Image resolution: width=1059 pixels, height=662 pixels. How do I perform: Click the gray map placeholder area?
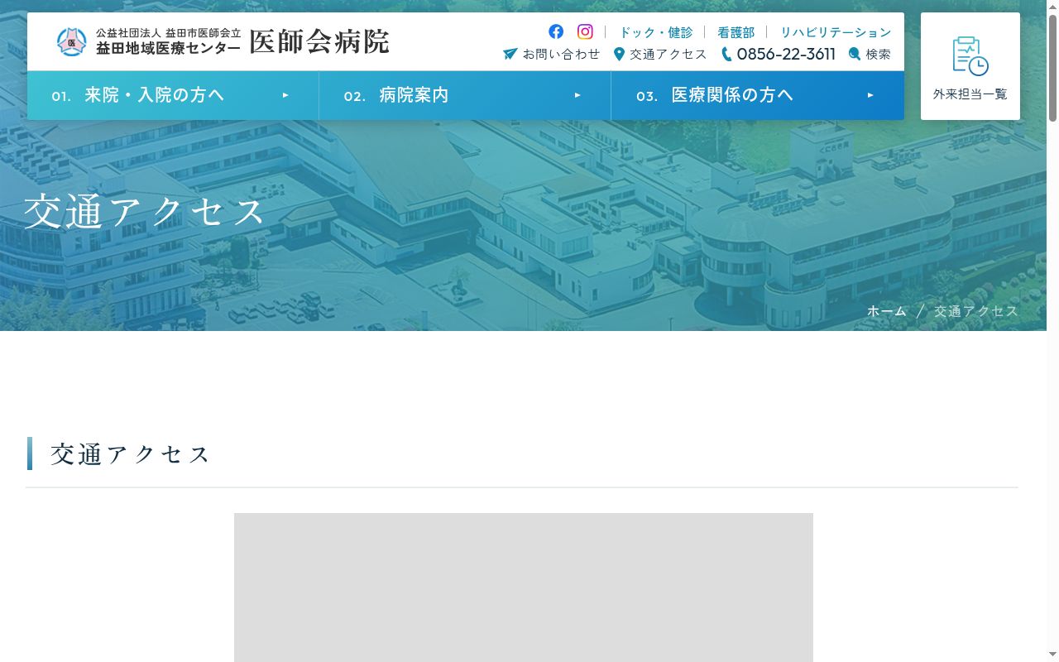[x=524, y=588]
